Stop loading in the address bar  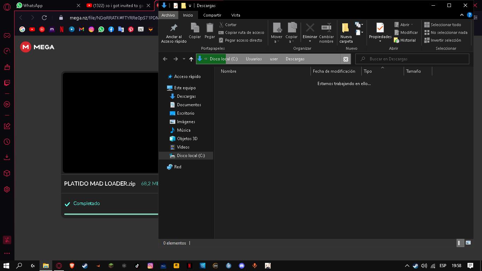[346, 59]
